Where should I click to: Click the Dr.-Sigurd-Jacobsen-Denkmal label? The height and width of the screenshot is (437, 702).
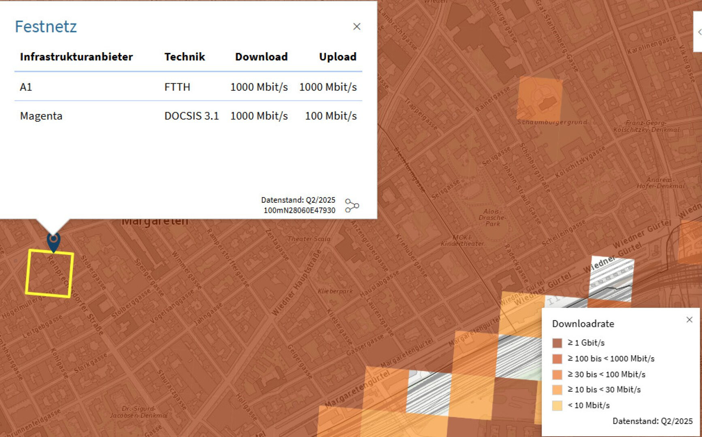pos(139,412)
